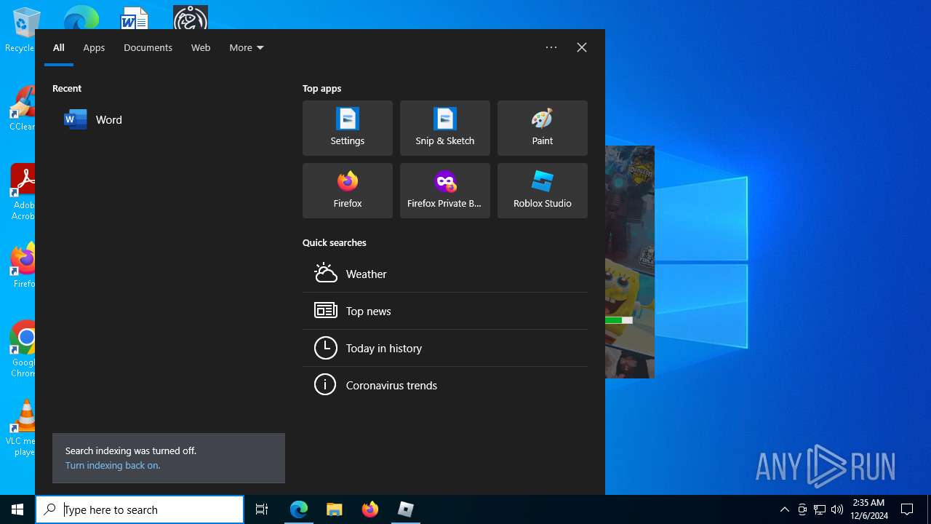Launch Firefox from Top apps
This screenshot has width=931, height=524.
[348, 191]
